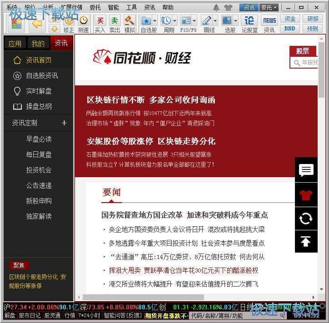Open the 帮助 menu
This screenshot has width=329, height=323.
(168, 8)
